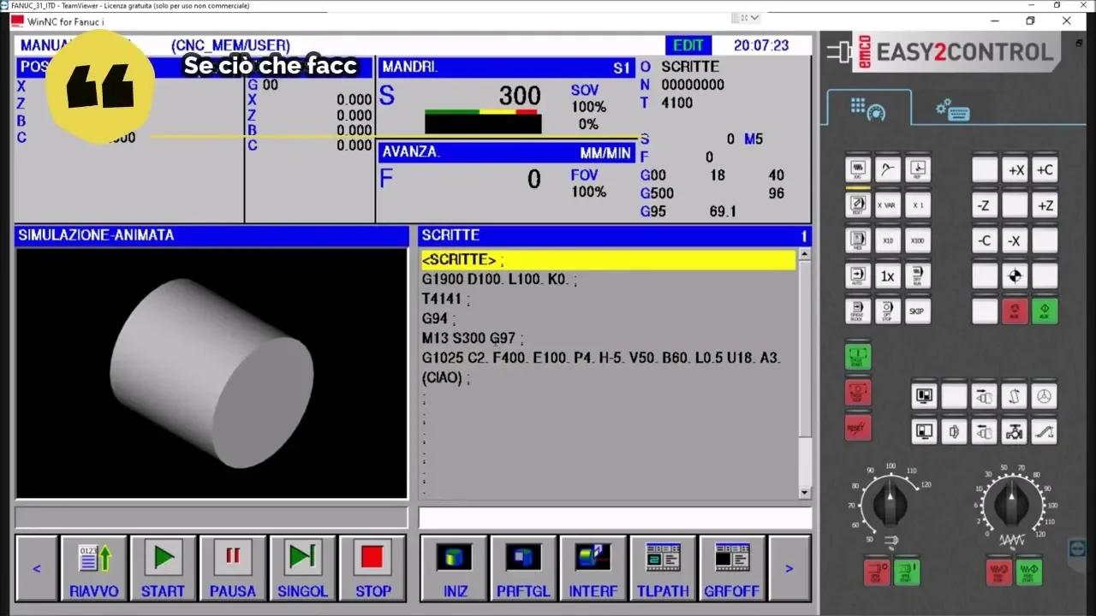The width and height of the screenshot is (1096, 616).
Task: Select X10 increment key
Action: (x=888, y=240)
